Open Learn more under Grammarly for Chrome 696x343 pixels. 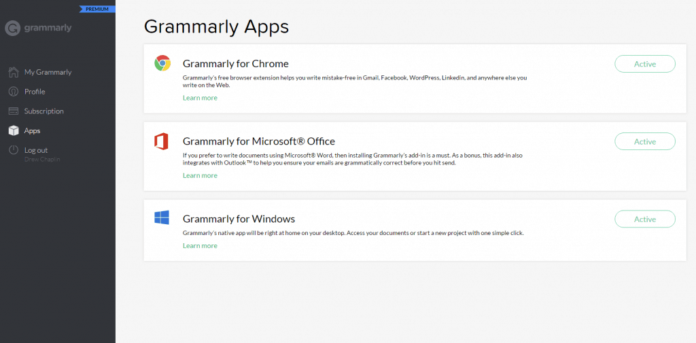click(x=200, y=98)
